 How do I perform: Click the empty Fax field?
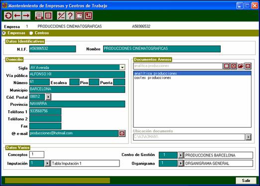click(x=45, y=126)
